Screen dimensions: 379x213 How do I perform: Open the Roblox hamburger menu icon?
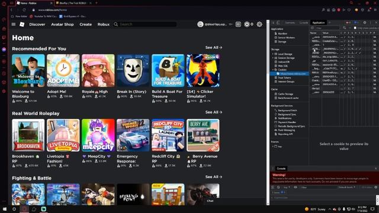tap(14, 24)
